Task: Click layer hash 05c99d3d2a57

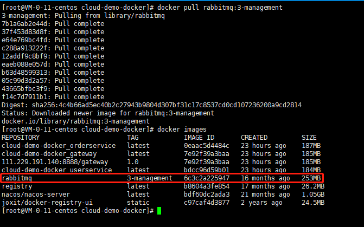Action: (x=24, y=81)
